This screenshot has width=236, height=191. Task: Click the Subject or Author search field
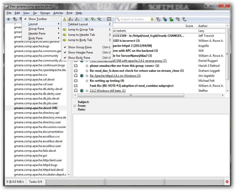pyautogui.click(x=135, y=19)
